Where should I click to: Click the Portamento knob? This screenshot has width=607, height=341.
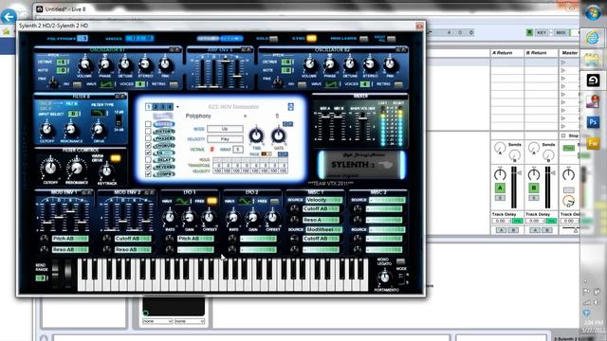384,277
